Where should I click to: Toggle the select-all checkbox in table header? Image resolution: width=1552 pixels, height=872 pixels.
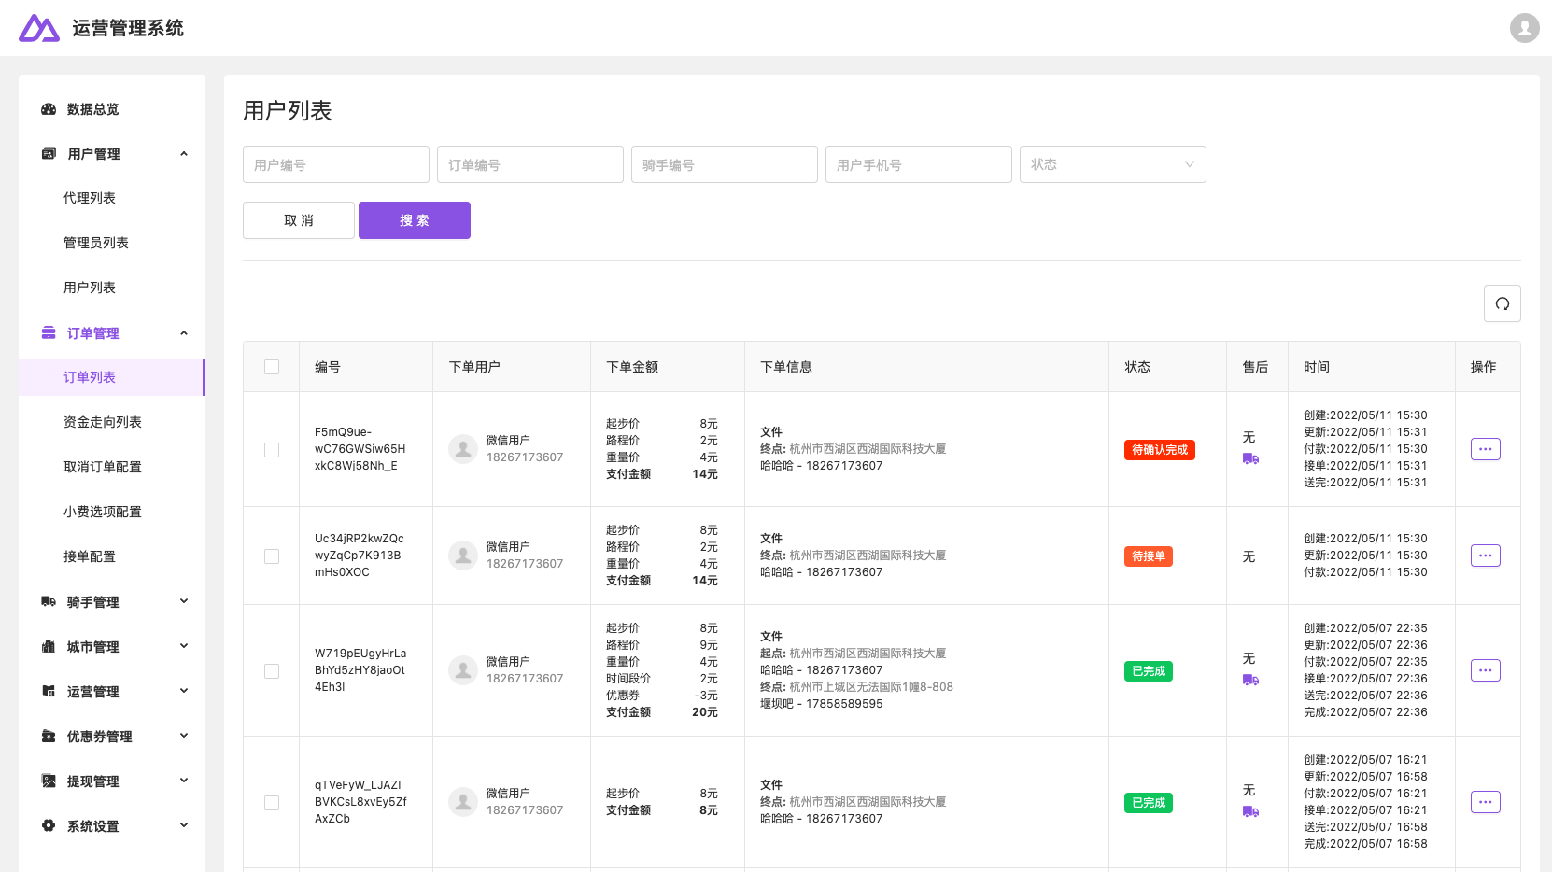click(272, 367)
